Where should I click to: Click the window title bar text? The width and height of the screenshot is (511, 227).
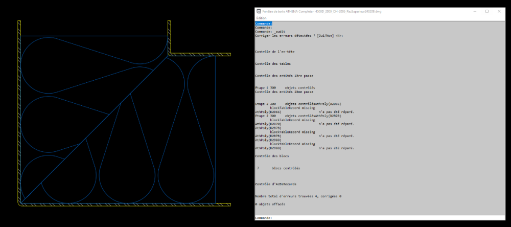(321, 11)
